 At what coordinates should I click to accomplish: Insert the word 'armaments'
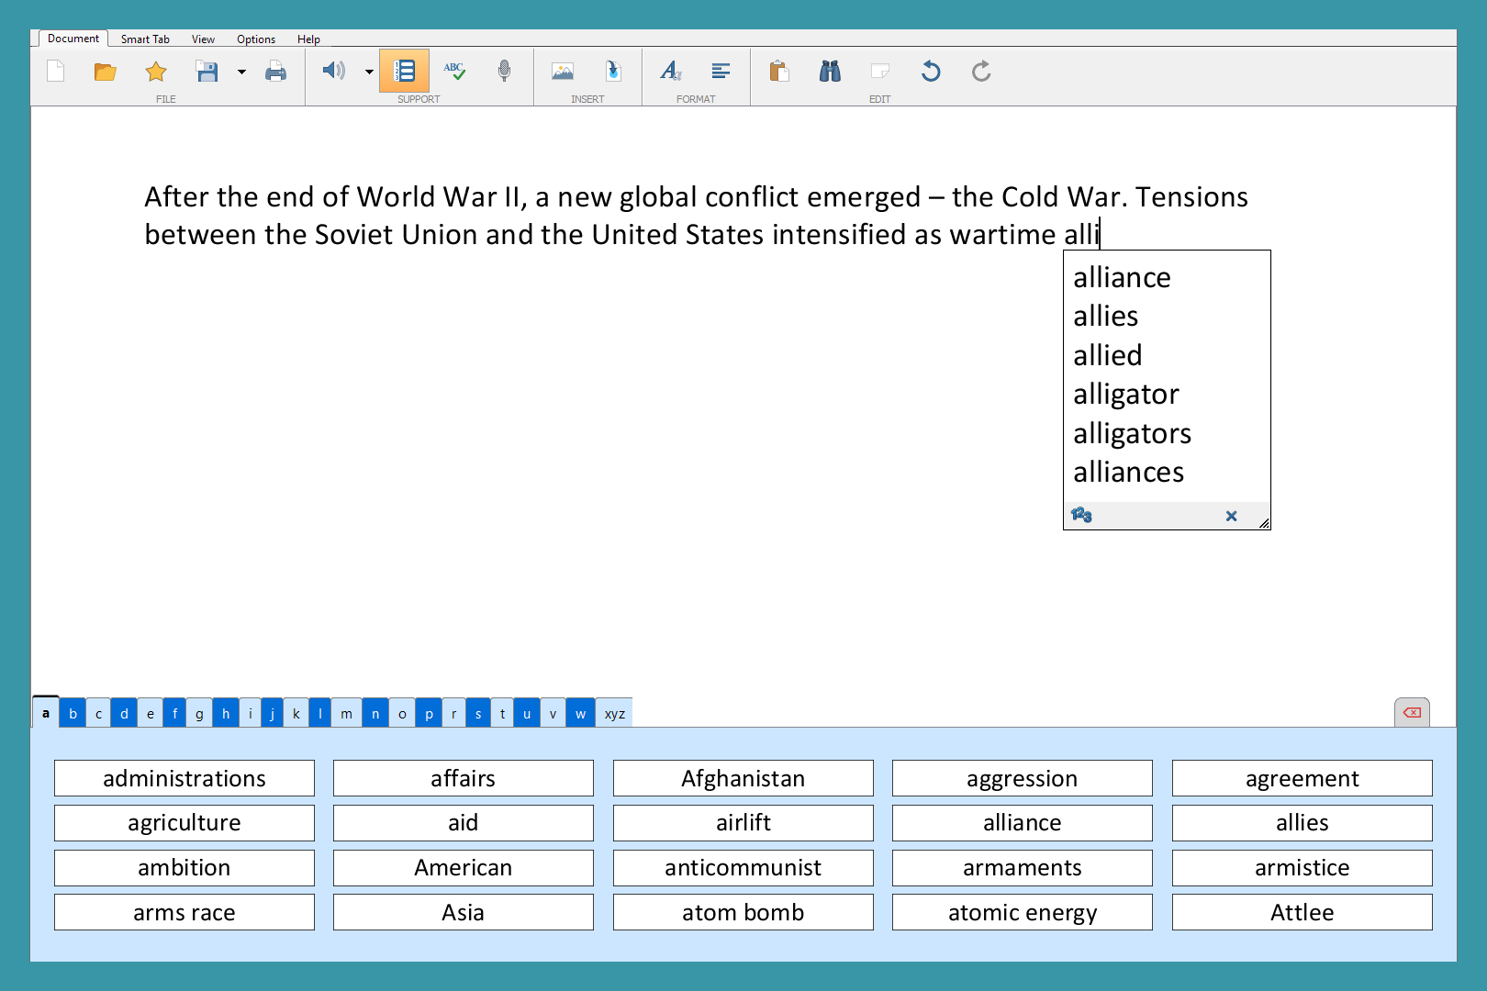point(1023,868)
